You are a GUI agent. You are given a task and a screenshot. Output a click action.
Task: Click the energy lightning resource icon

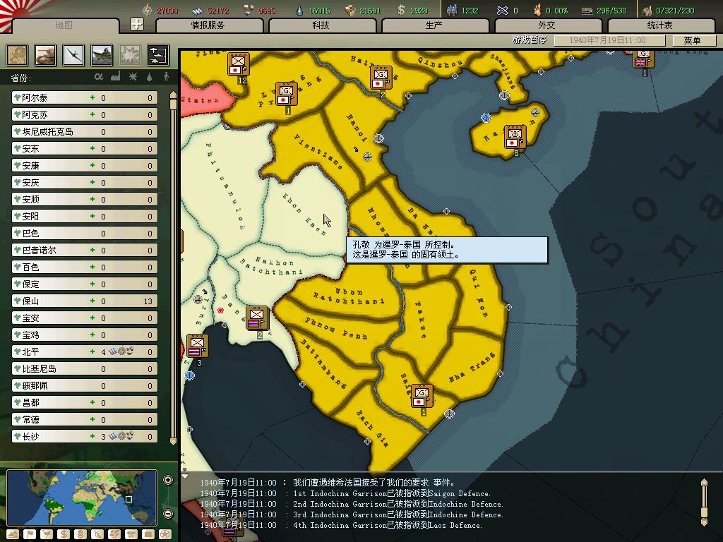click(x=147, y=10)
